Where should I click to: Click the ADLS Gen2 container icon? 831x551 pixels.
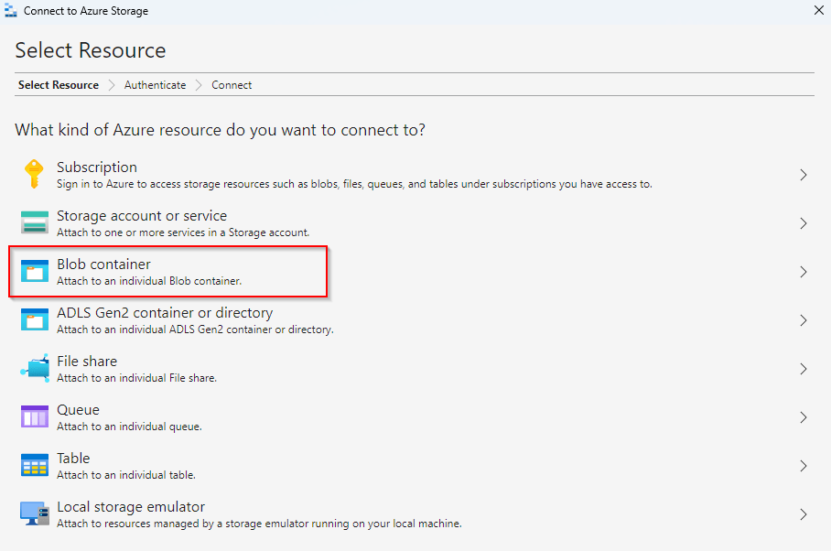[x=34, y=319]
